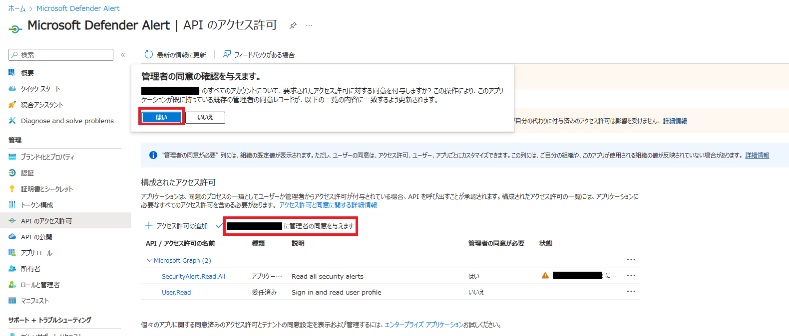Click the 所有者 people icon
Viewport: 789px width, 336px height.
click(x=12, y=269)
